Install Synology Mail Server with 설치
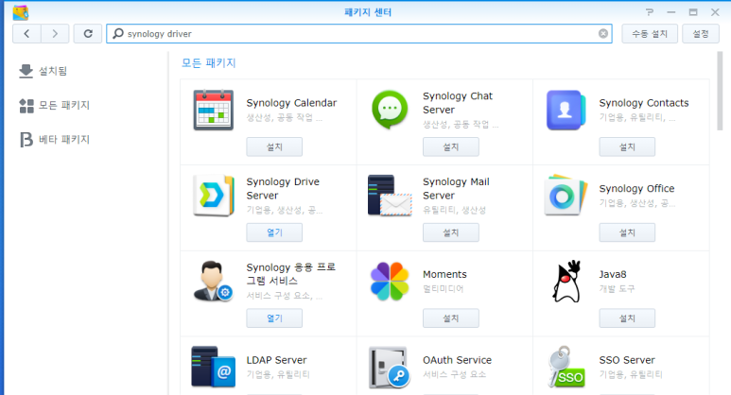Viewport: 731px width, 395px height. tap(450, 232)
